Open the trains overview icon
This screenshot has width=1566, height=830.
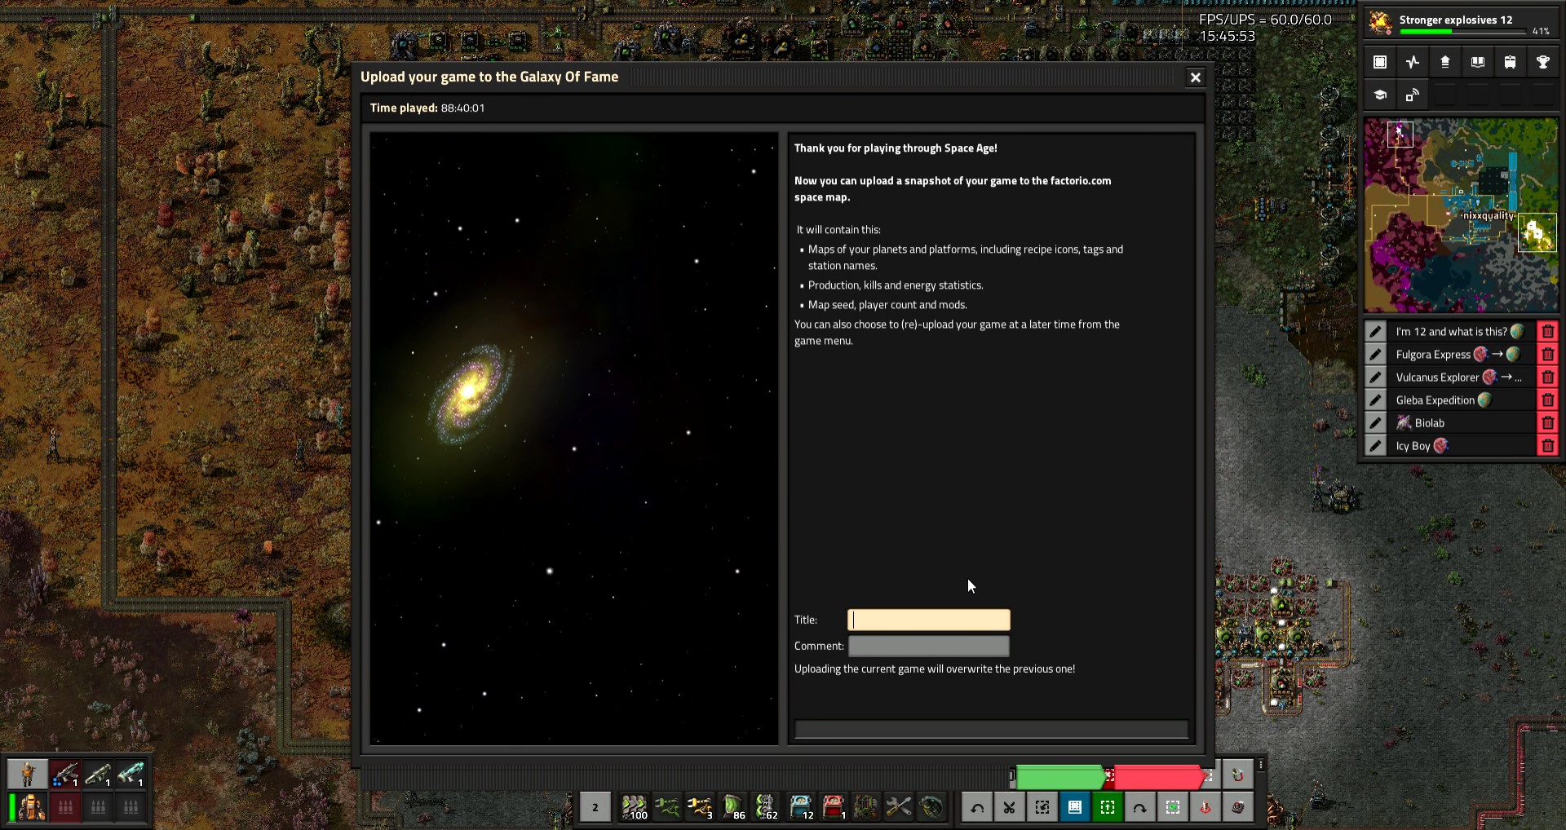click(x=1511, y=62)
